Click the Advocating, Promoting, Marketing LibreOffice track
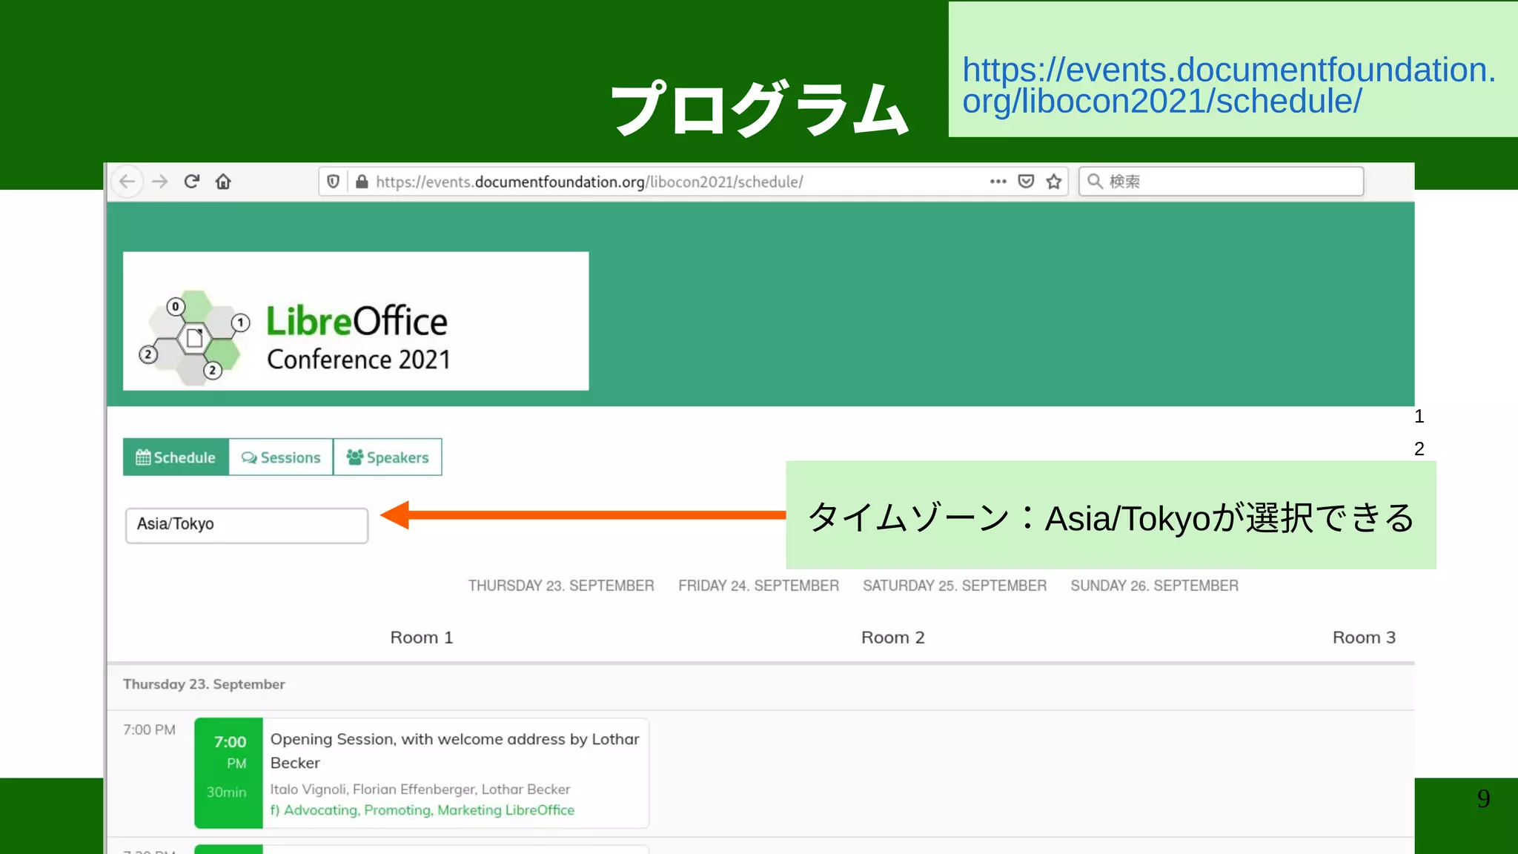Screen dimensions: 1518x854 point(422,810)
